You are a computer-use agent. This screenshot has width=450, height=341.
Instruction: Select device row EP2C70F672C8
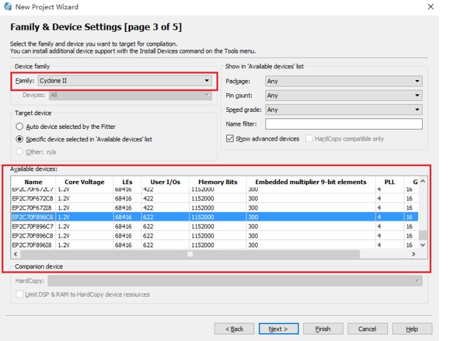[215, 198]
